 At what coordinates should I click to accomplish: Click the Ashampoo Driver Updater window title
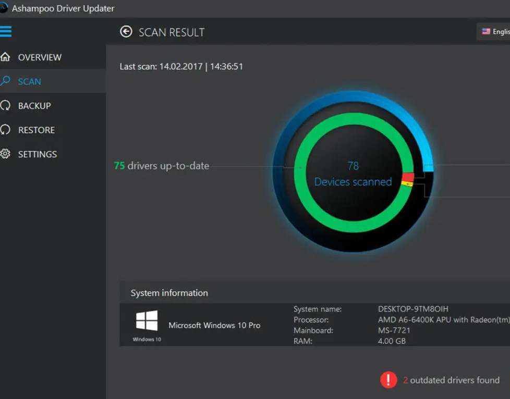[63, 8]
